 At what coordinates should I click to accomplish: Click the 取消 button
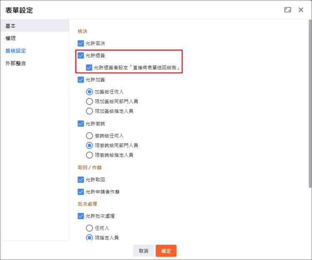pos(143,251)
